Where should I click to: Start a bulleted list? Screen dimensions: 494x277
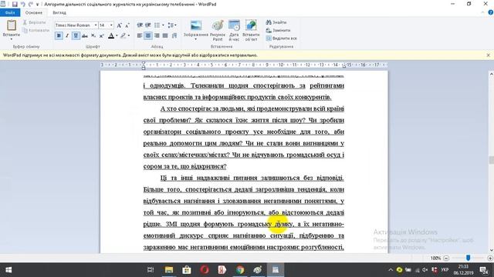pyautogui.click(x=157, y=25)
